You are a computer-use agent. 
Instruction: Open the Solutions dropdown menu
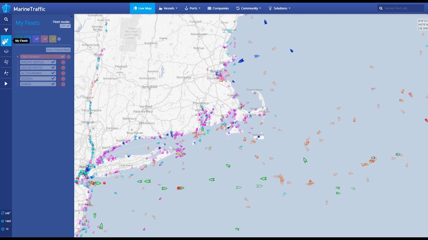pyautogui.click(x=280, y=8)
